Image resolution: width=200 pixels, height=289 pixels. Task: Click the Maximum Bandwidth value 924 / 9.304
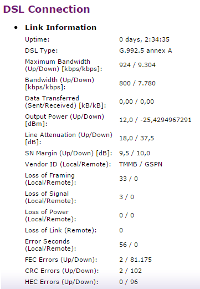(137, 65)
